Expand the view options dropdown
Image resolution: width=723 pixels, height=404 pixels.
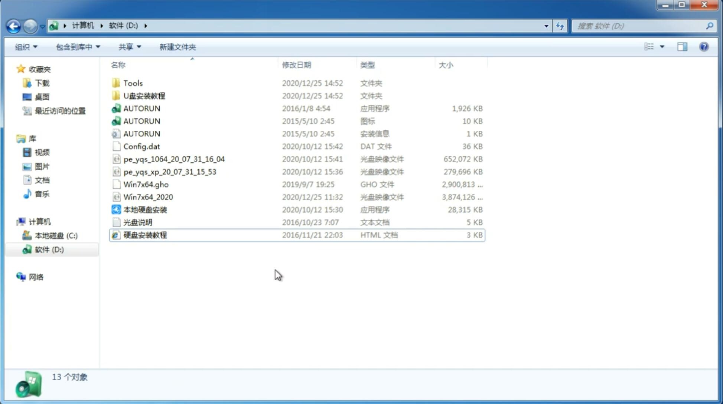click(662, 47)
